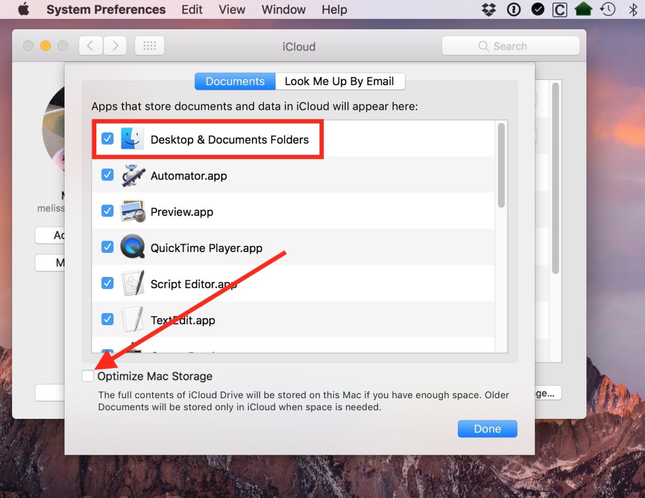Select the Automator.app row label
645x498 pixels.
point(189,176)
